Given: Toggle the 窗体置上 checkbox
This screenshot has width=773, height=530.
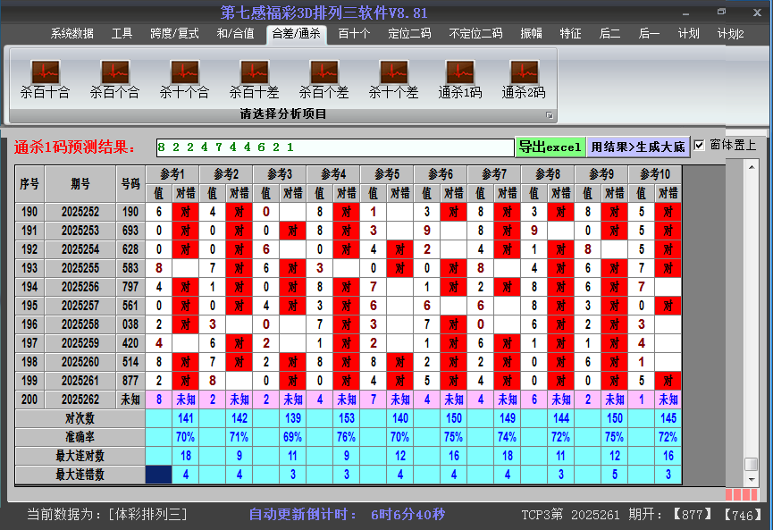Looking at the screenshot, I should (700, 146).
